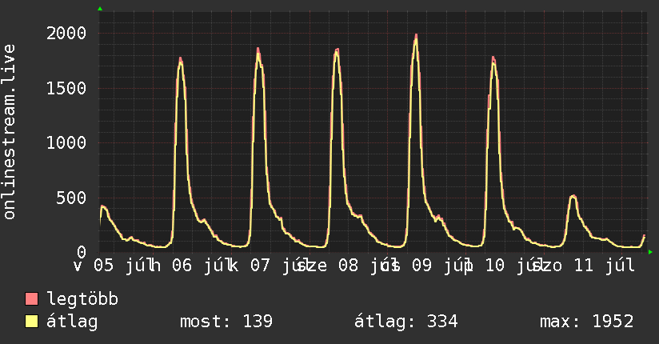Click the szo 11 júl date label

click(x=582, y=266)
